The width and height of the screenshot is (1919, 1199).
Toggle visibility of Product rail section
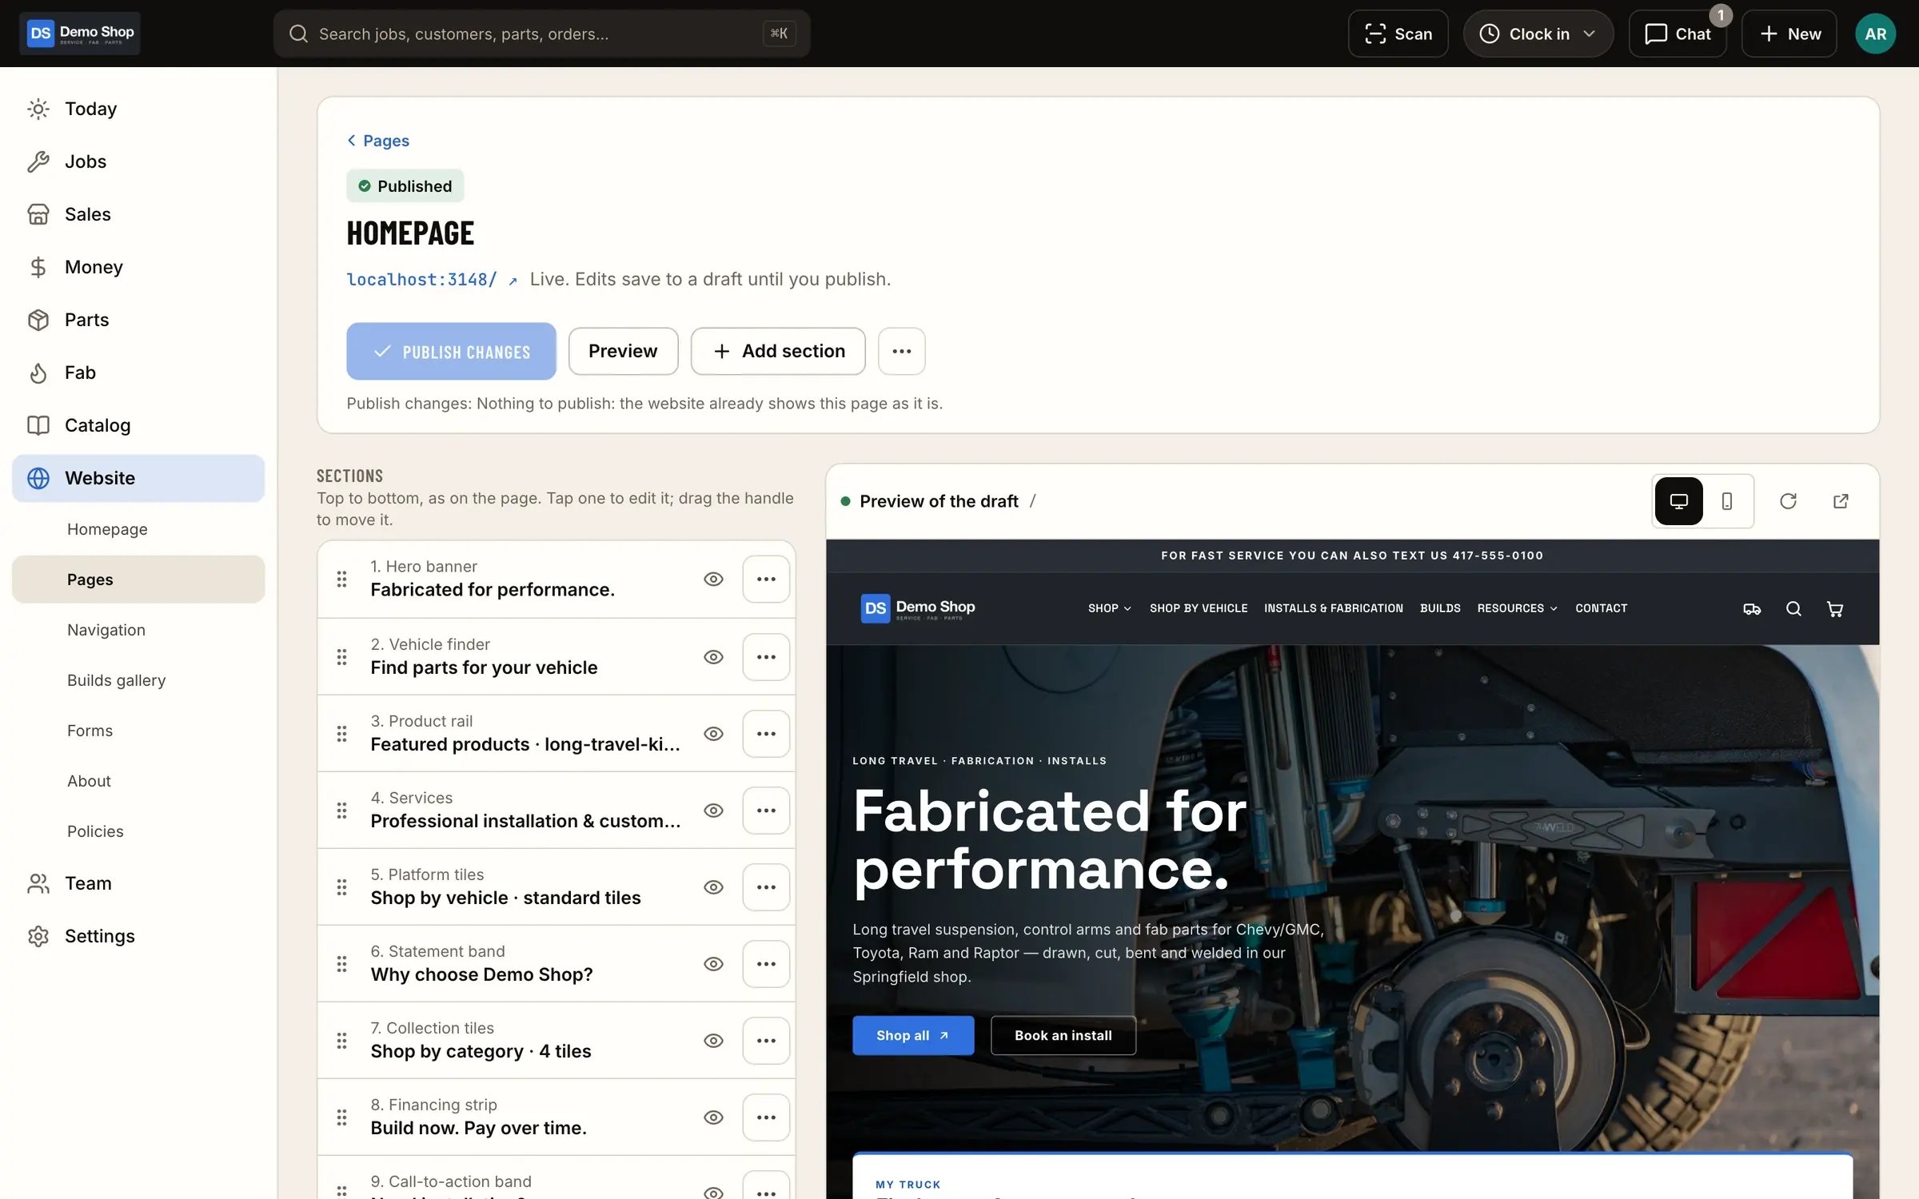(x=713, y=734)
